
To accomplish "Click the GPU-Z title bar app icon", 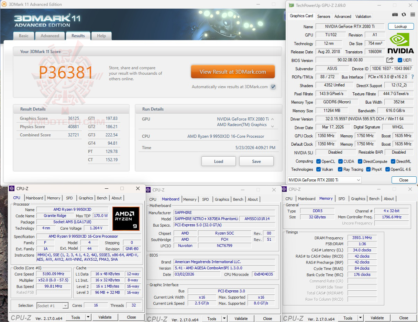I will (291, 5).
